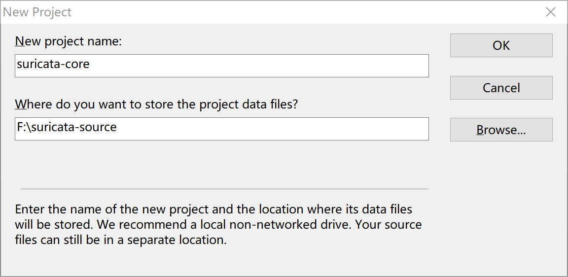Open the Browse... folder picker
This screenshot has width=568, height=277.
[501, 130]
